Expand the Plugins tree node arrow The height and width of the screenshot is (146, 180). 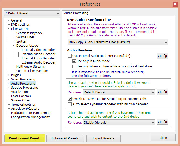8,75
